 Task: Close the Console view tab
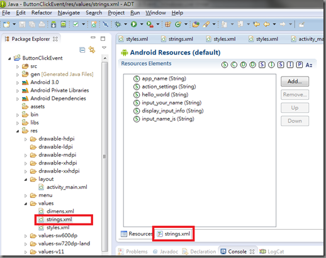click(252, 252)
